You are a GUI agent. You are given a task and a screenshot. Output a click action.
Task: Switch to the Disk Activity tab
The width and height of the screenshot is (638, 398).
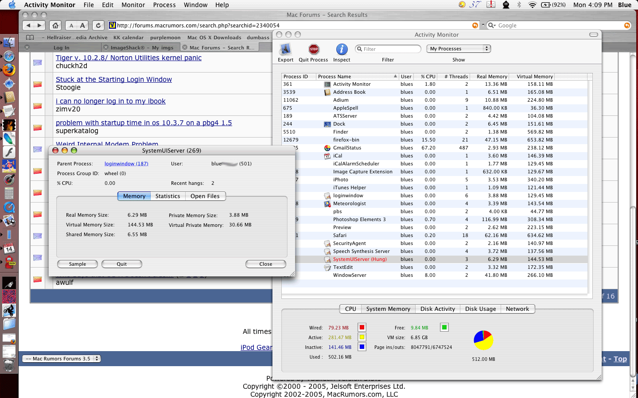[x=437, y=309]
